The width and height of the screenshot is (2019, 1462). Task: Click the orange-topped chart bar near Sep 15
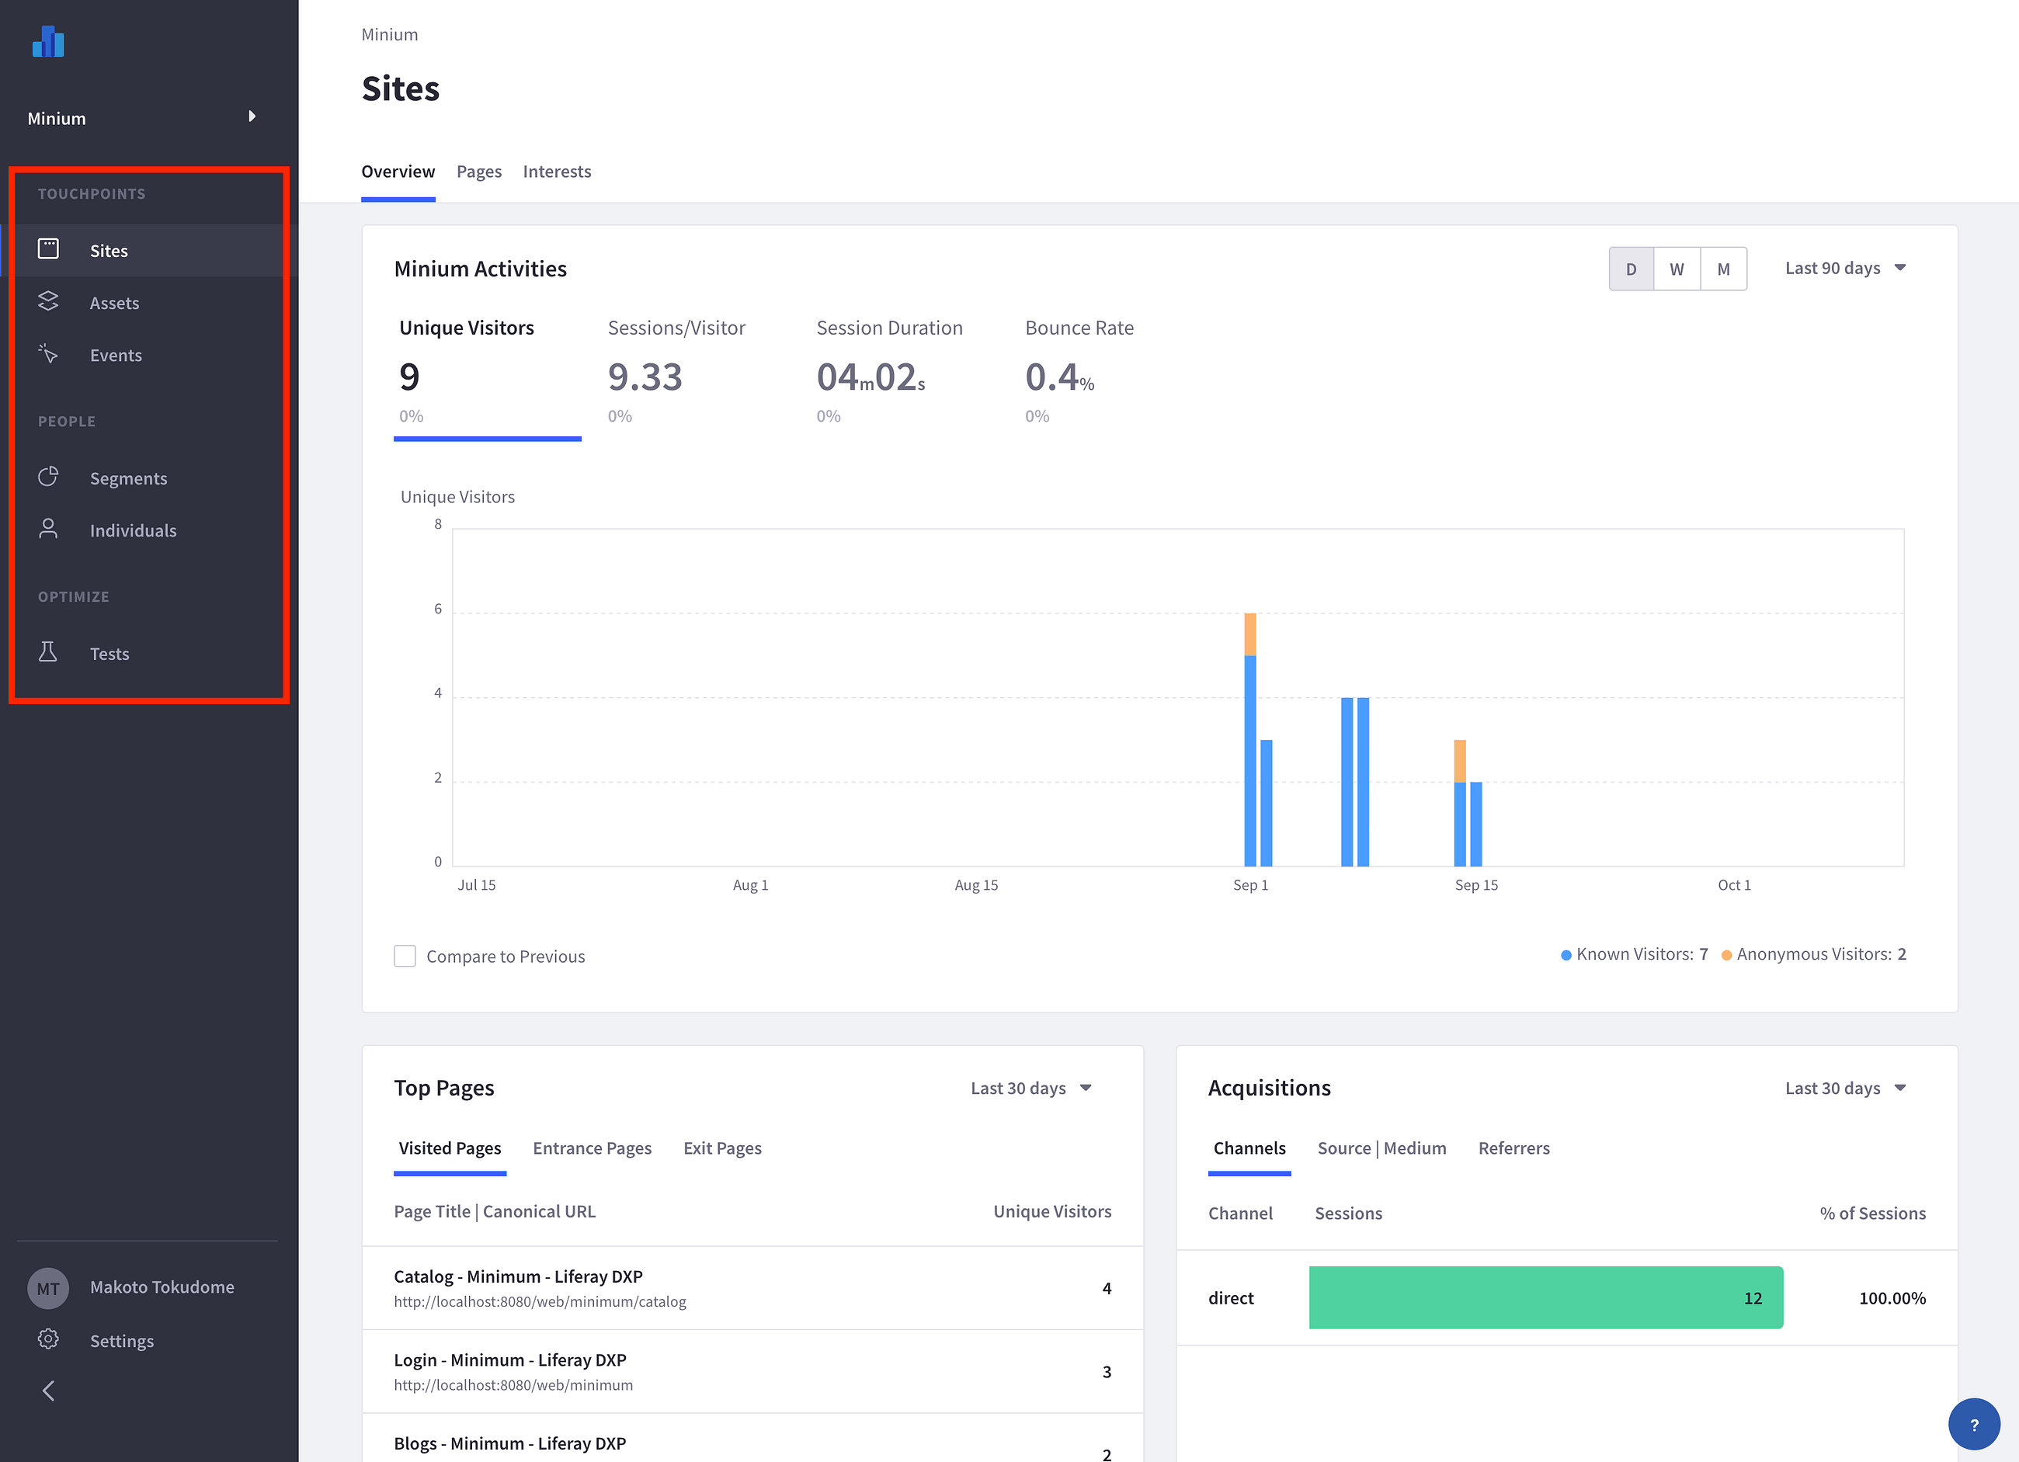tap(1459, 803)
